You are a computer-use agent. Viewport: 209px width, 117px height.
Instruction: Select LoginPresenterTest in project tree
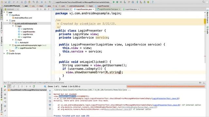click(28, 48)
